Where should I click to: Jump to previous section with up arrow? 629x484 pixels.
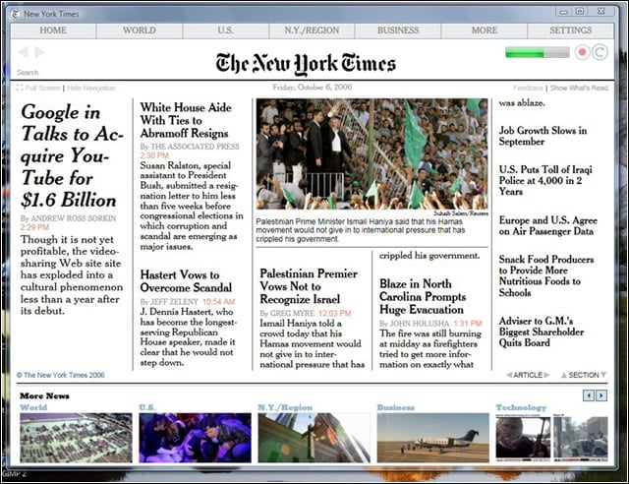pos(564,375)
